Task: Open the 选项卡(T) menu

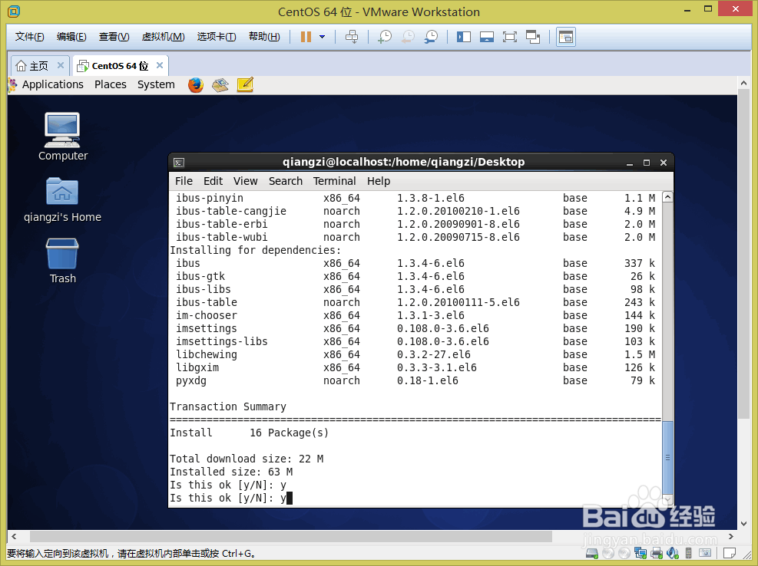Action: click(217, 37)
